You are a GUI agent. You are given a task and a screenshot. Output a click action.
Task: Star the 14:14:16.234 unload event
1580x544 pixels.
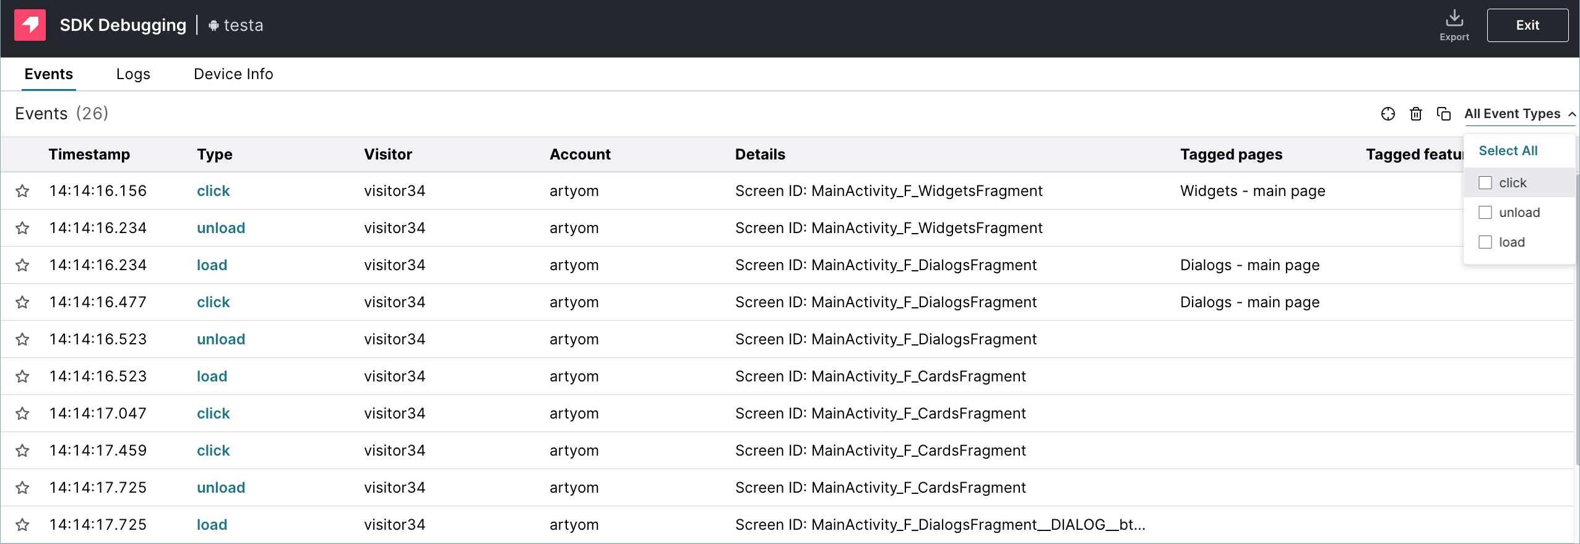pos(22,228)
